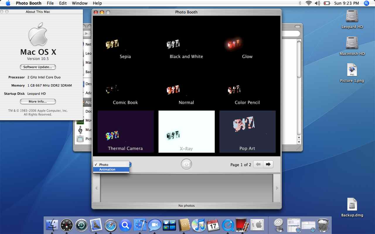375x234 pixels.
Task: Open iCal from the Dock
Action: tap(213, 225)
